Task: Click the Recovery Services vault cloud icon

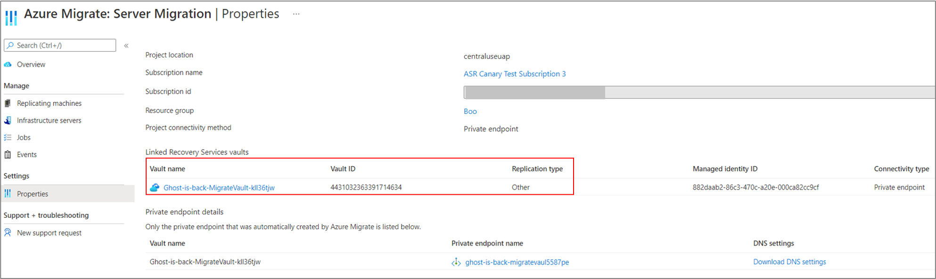Action: (x=155, y=187)
